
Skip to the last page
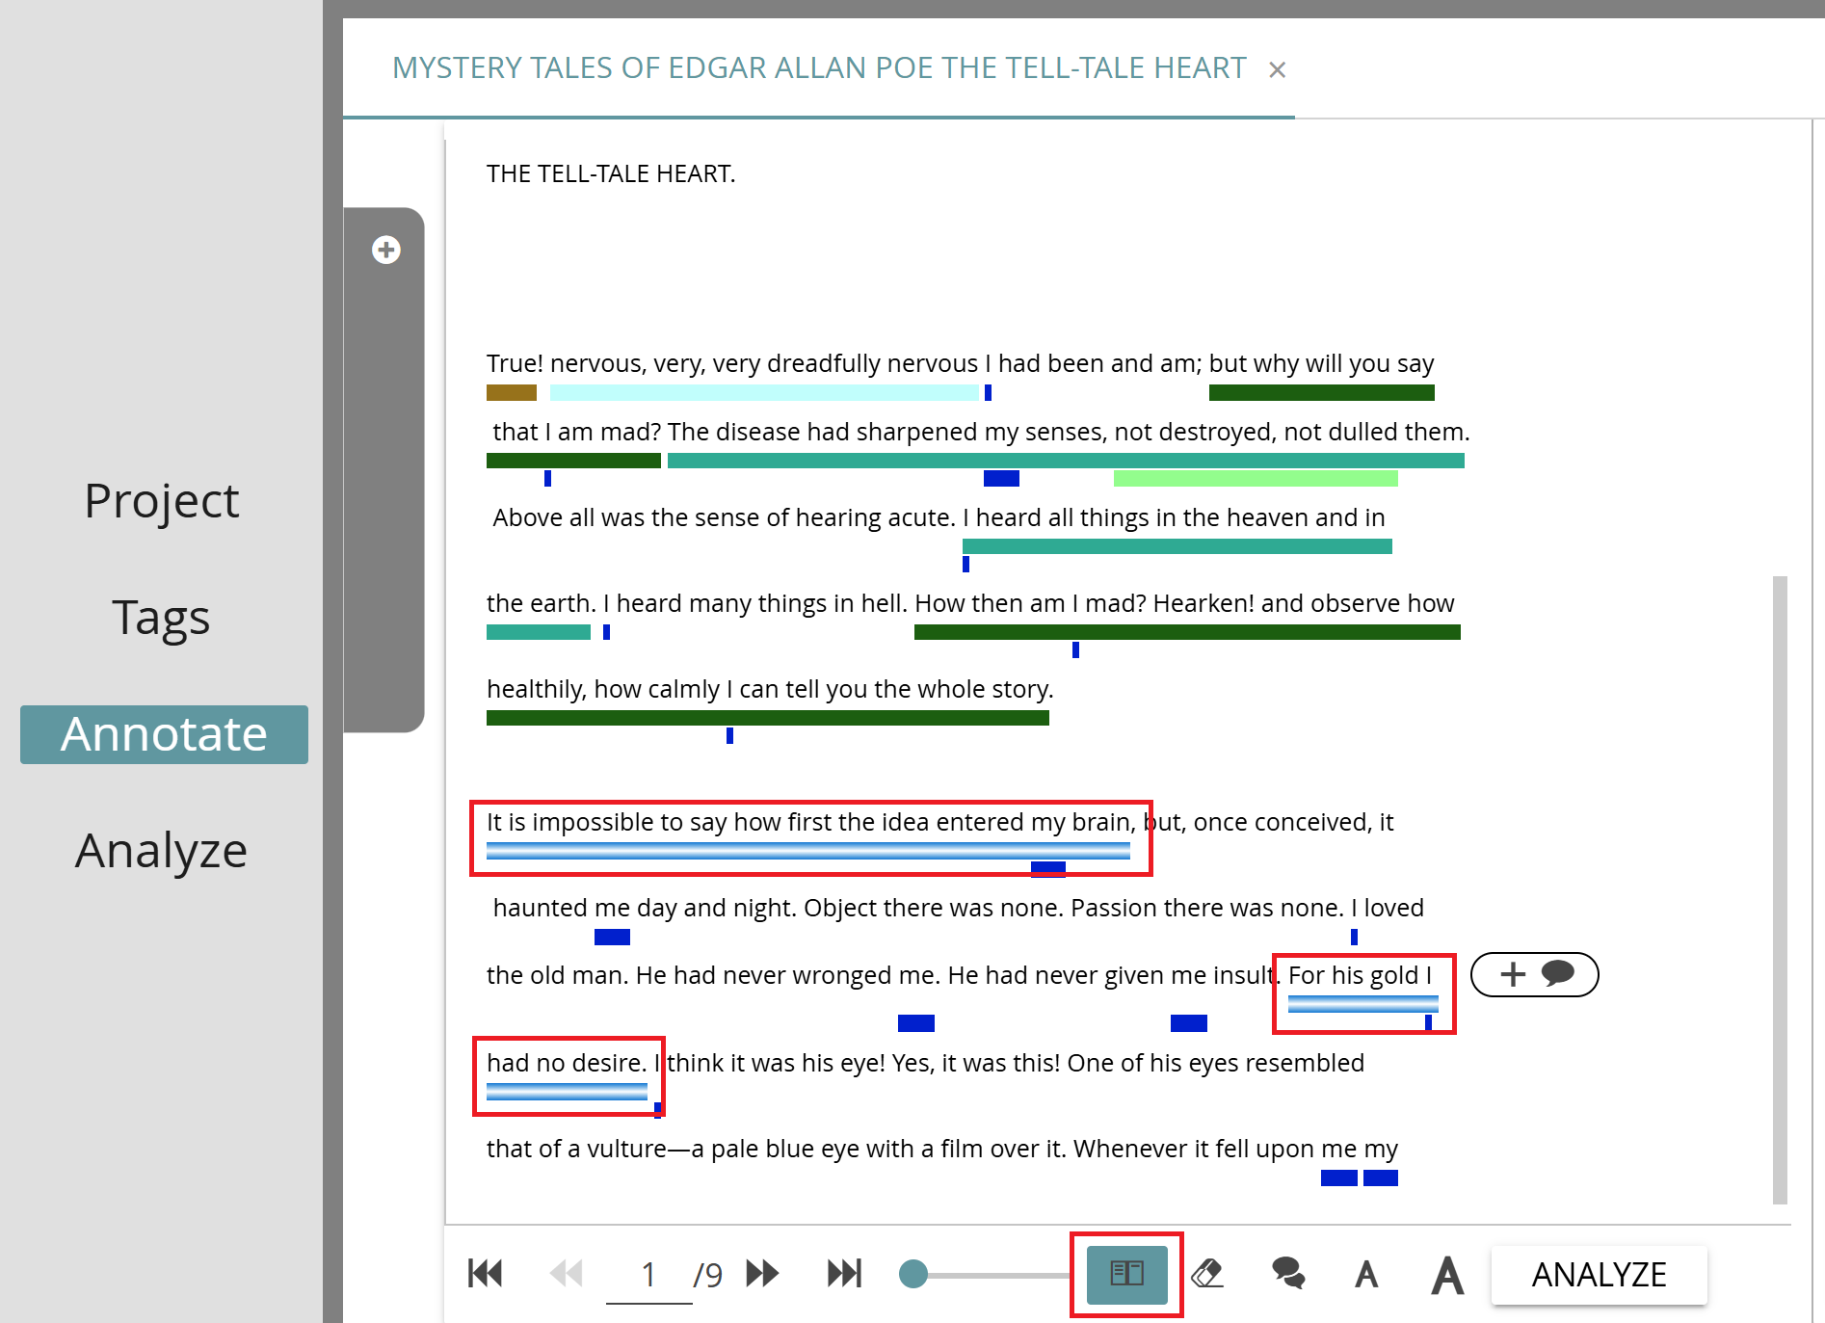click(843, 1274)
